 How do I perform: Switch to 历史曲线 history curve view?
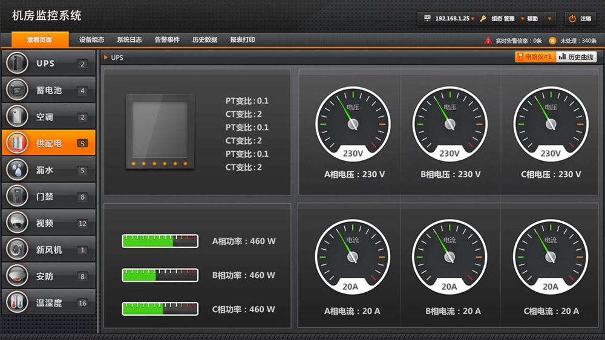(x=577, y=57)
